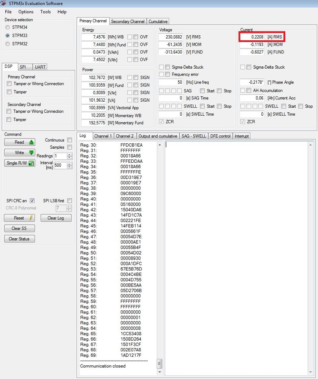The image size is (318, 379).
Task: Enable Primary Channel Tamper or Wrong Connection
Action: tap(9, 83)
